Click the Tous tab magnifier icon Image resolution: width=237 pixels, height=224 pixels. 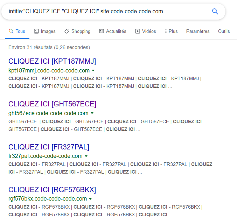pyautogui.click(x=11, y=31)
